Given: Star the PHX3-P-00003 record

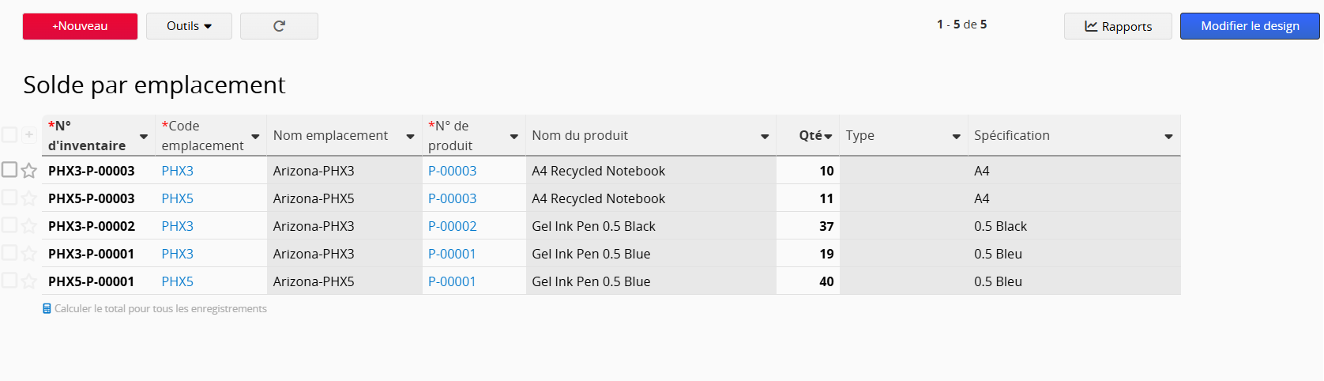Looking at the screenshot, I should [x=29, y=171].
